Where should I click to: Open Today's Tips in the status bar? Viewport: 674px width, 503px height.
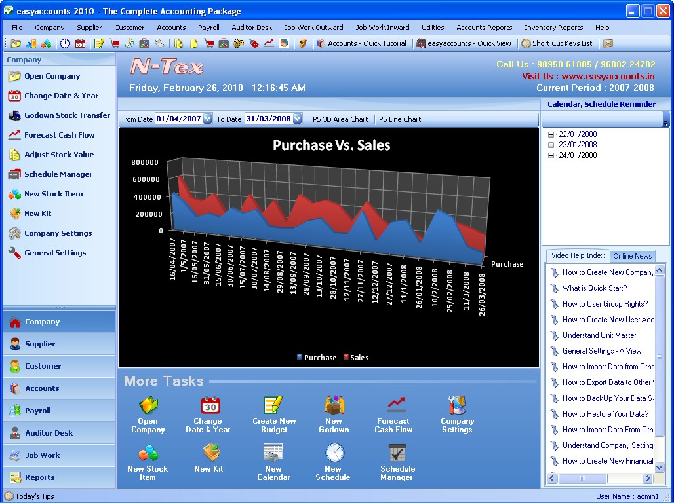click(30, 496)
